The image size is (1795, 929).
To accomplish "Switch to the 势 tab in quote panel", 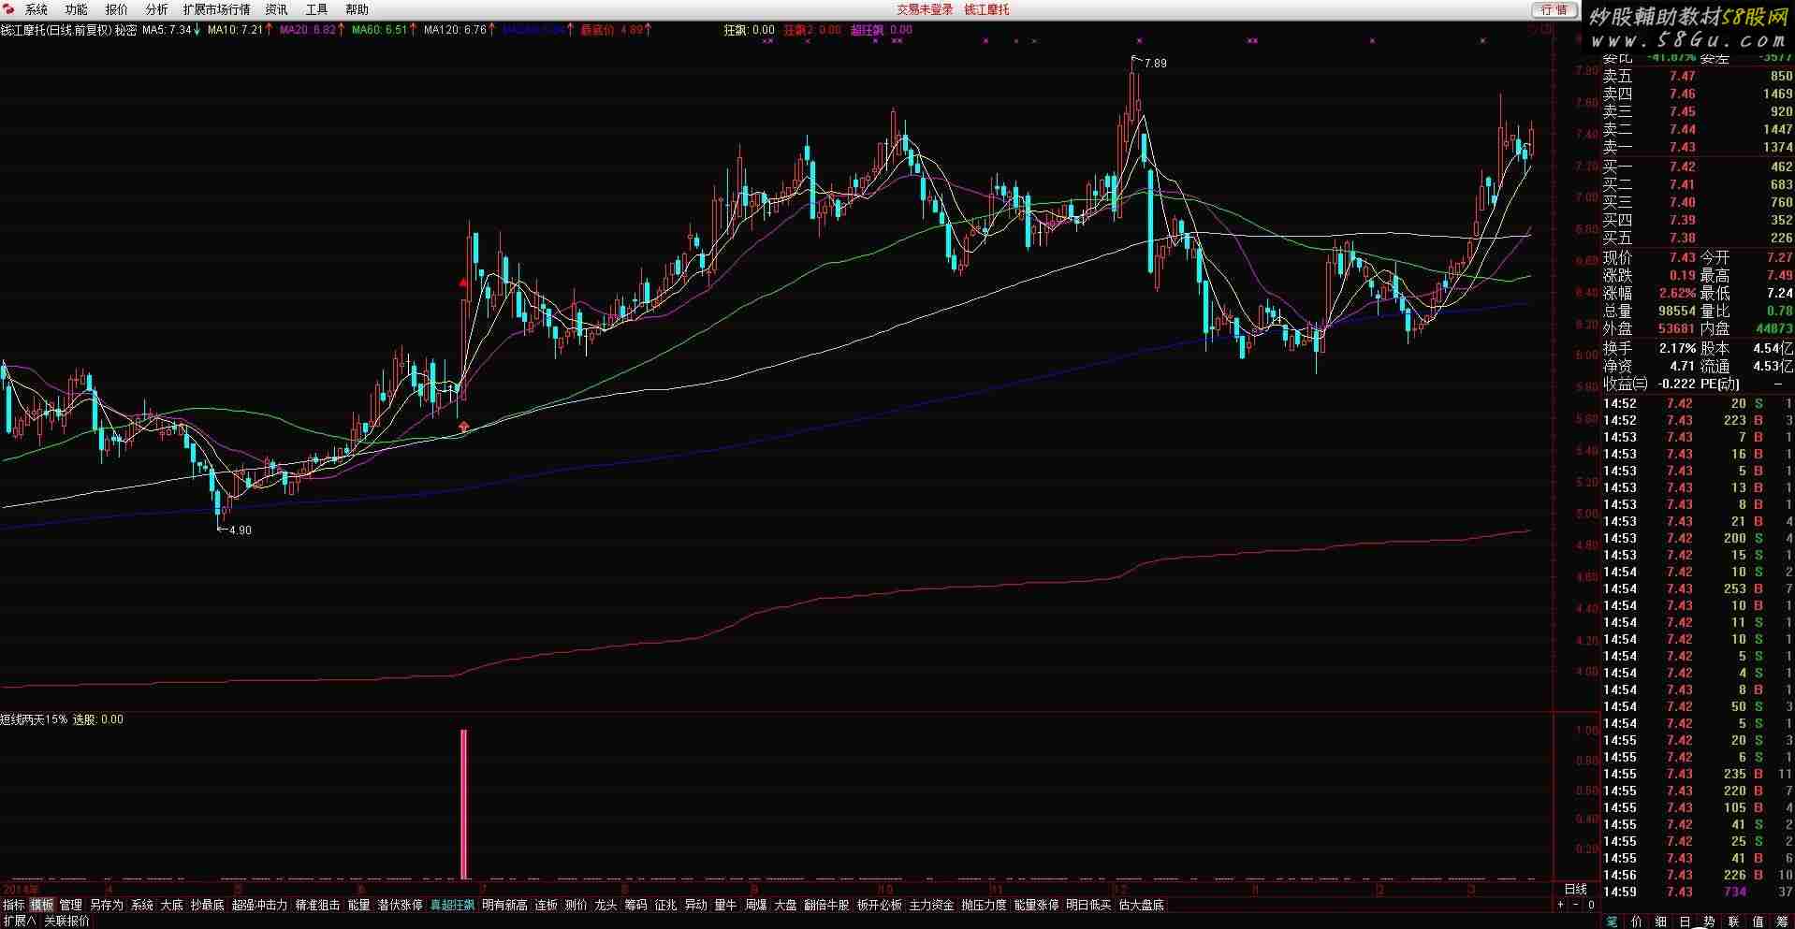I will pos(1709,922).
